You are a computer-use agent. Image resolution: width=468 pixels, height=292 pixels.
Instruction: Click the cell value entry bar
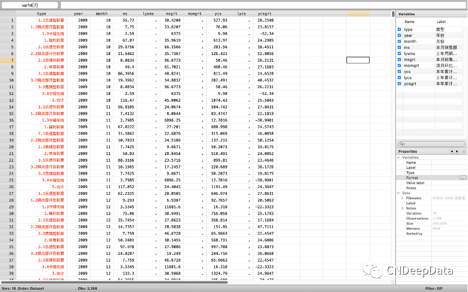[264, 5]
